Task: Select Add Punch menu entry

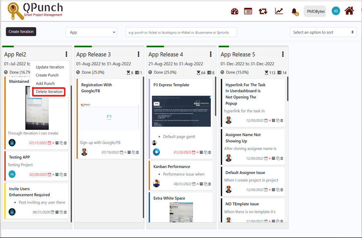Action: point(45,83)
